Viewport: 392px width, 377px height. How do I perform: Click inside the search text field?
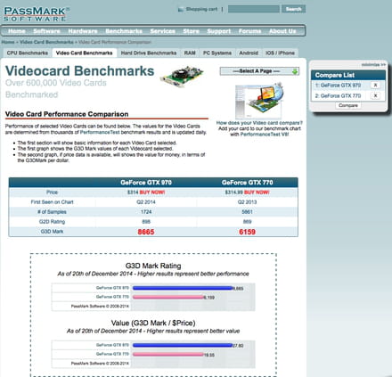point(254,9)
